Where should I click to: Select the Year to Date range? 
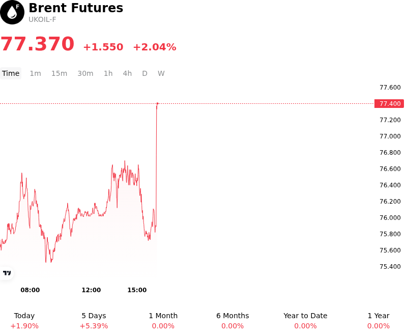coord(305,321)
